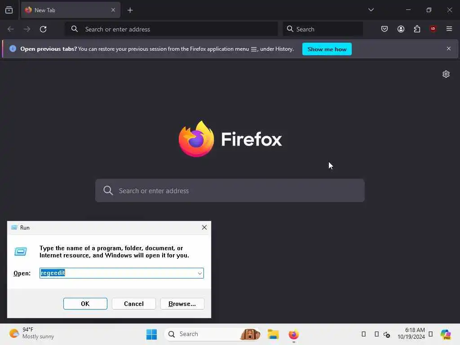The image size is (460, 345).
Task: Open the Windows Start menu
Action: click(152, 334)
